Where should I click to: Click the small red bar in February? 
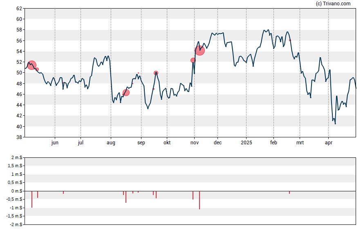tap(289, 193)
